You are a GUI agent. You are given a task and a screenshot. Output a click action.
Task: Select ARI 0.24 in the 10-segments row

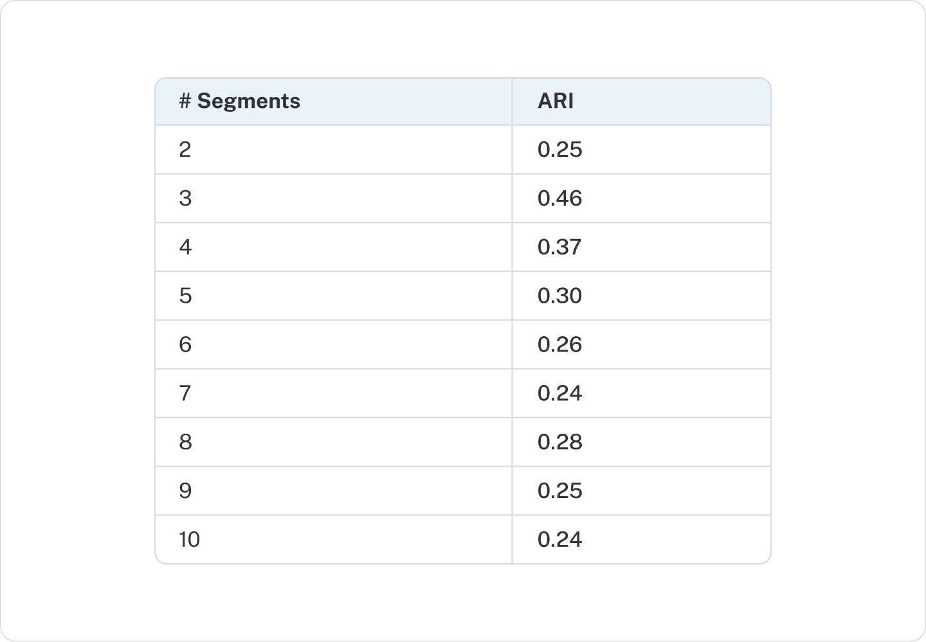coord(559,540)
